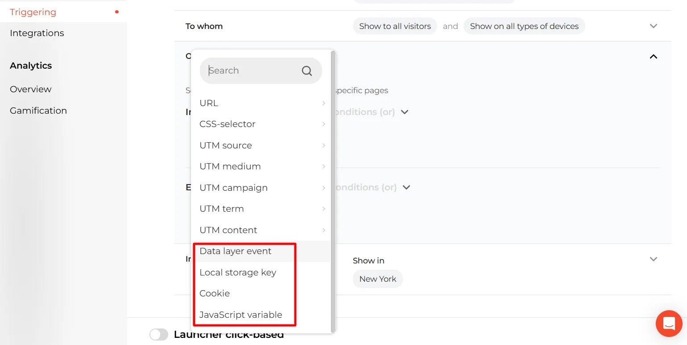Toggle the Launcher click-based switch
Viewport: 687px width, 345px height.
click(159, 335)
